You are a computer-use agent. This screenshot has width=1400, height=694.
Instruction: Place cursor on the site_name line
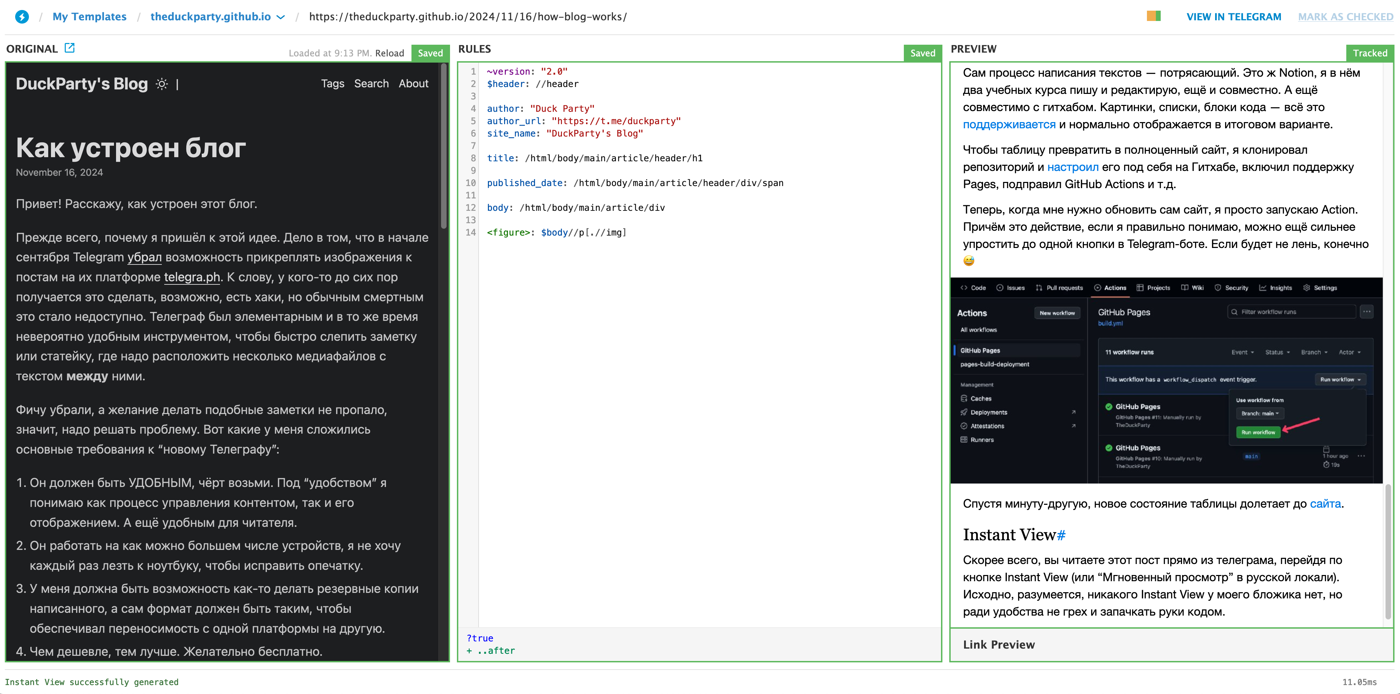[565, 133]
